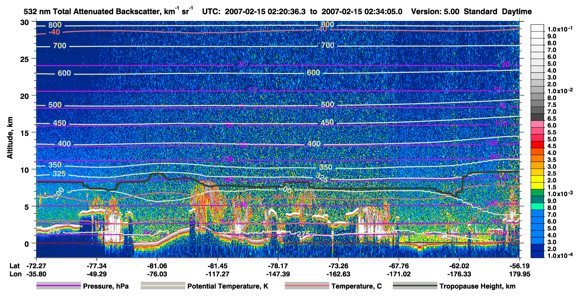577x296 pixels.
Task: Click the longitude value -171.02
Action: pyautogui.click(x=399, y=274)
